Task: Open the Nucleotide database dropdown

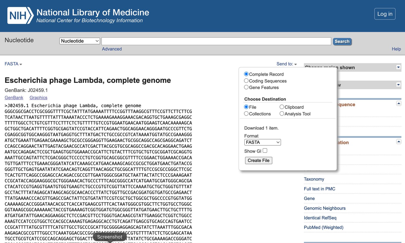Action: pos(79,41)
